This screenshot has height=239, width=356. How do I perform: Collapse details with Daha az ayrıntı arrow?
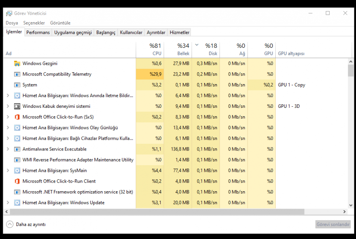10,224
